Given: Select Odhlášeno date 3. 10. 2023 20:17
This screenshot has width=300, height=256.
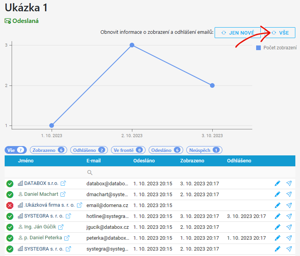Looking at the screenshot, I should point(246,216).
